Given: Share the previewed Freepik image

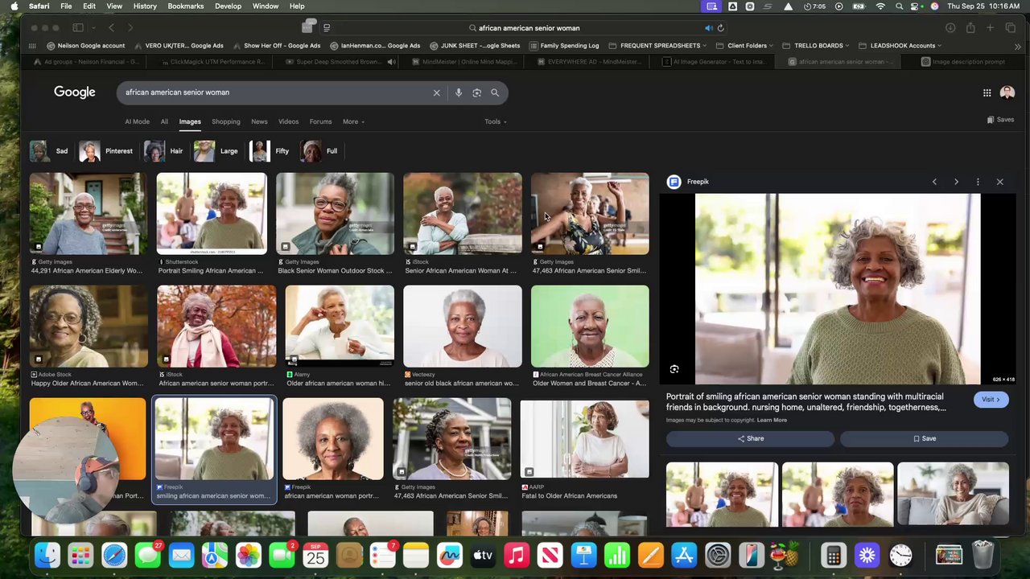Looking at the screenshot, I should tap(750, 438).
